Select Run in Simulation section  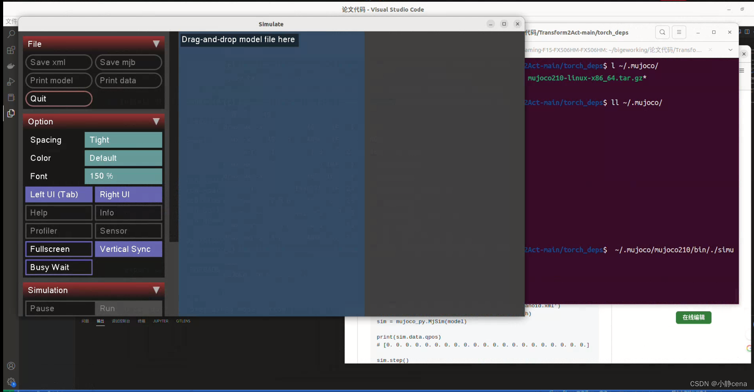[x=128, y=308]
